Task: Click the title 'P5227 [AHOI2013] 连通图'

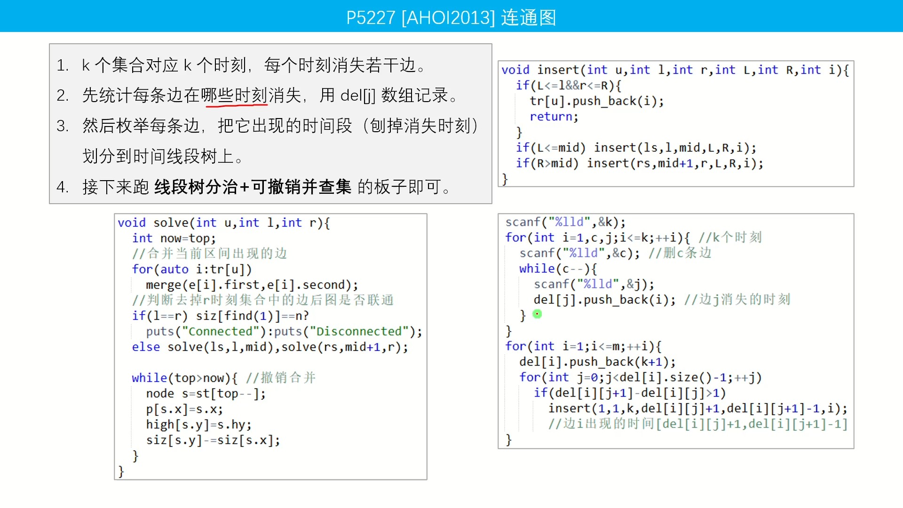Action: 451,17
